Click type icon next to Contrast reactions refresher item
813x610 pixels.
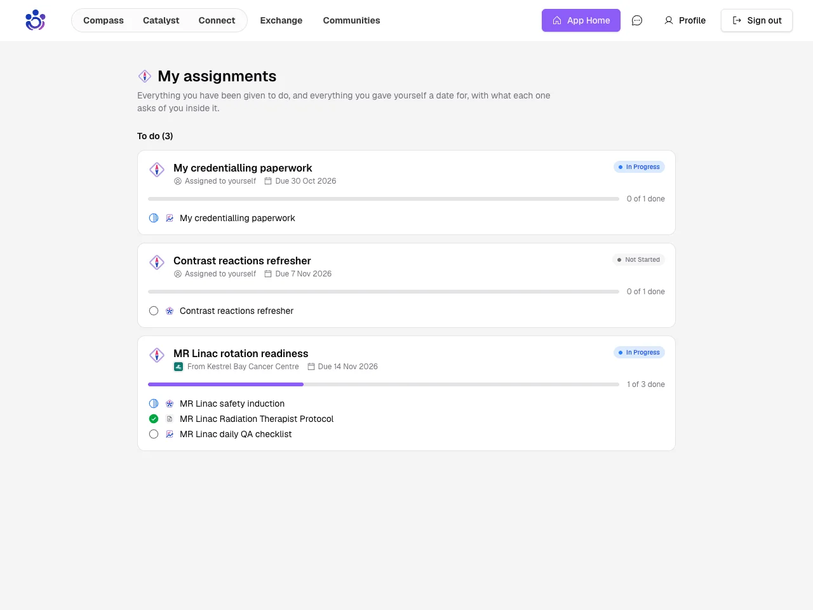[170, 311]
